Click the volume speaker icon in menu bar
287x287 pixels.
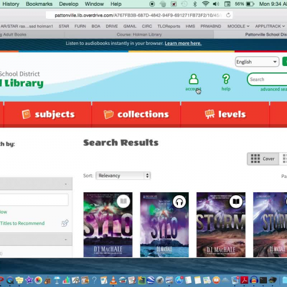point(216,4)
